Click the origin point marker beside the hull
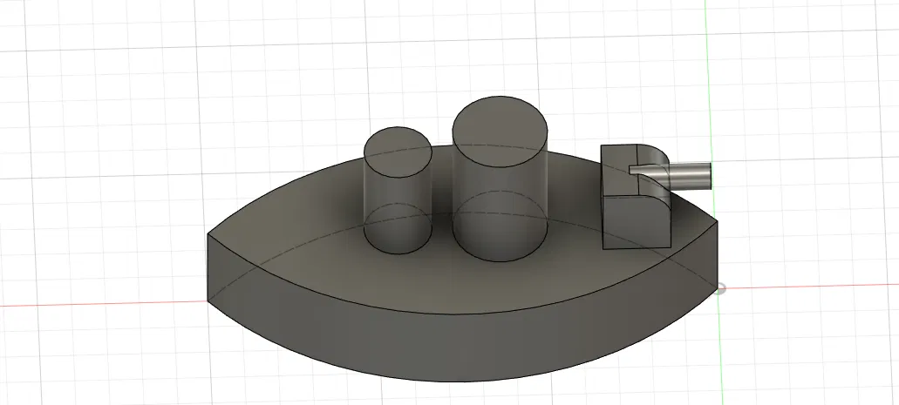Viewport: 899px width, 405px height. coord(721,289)
